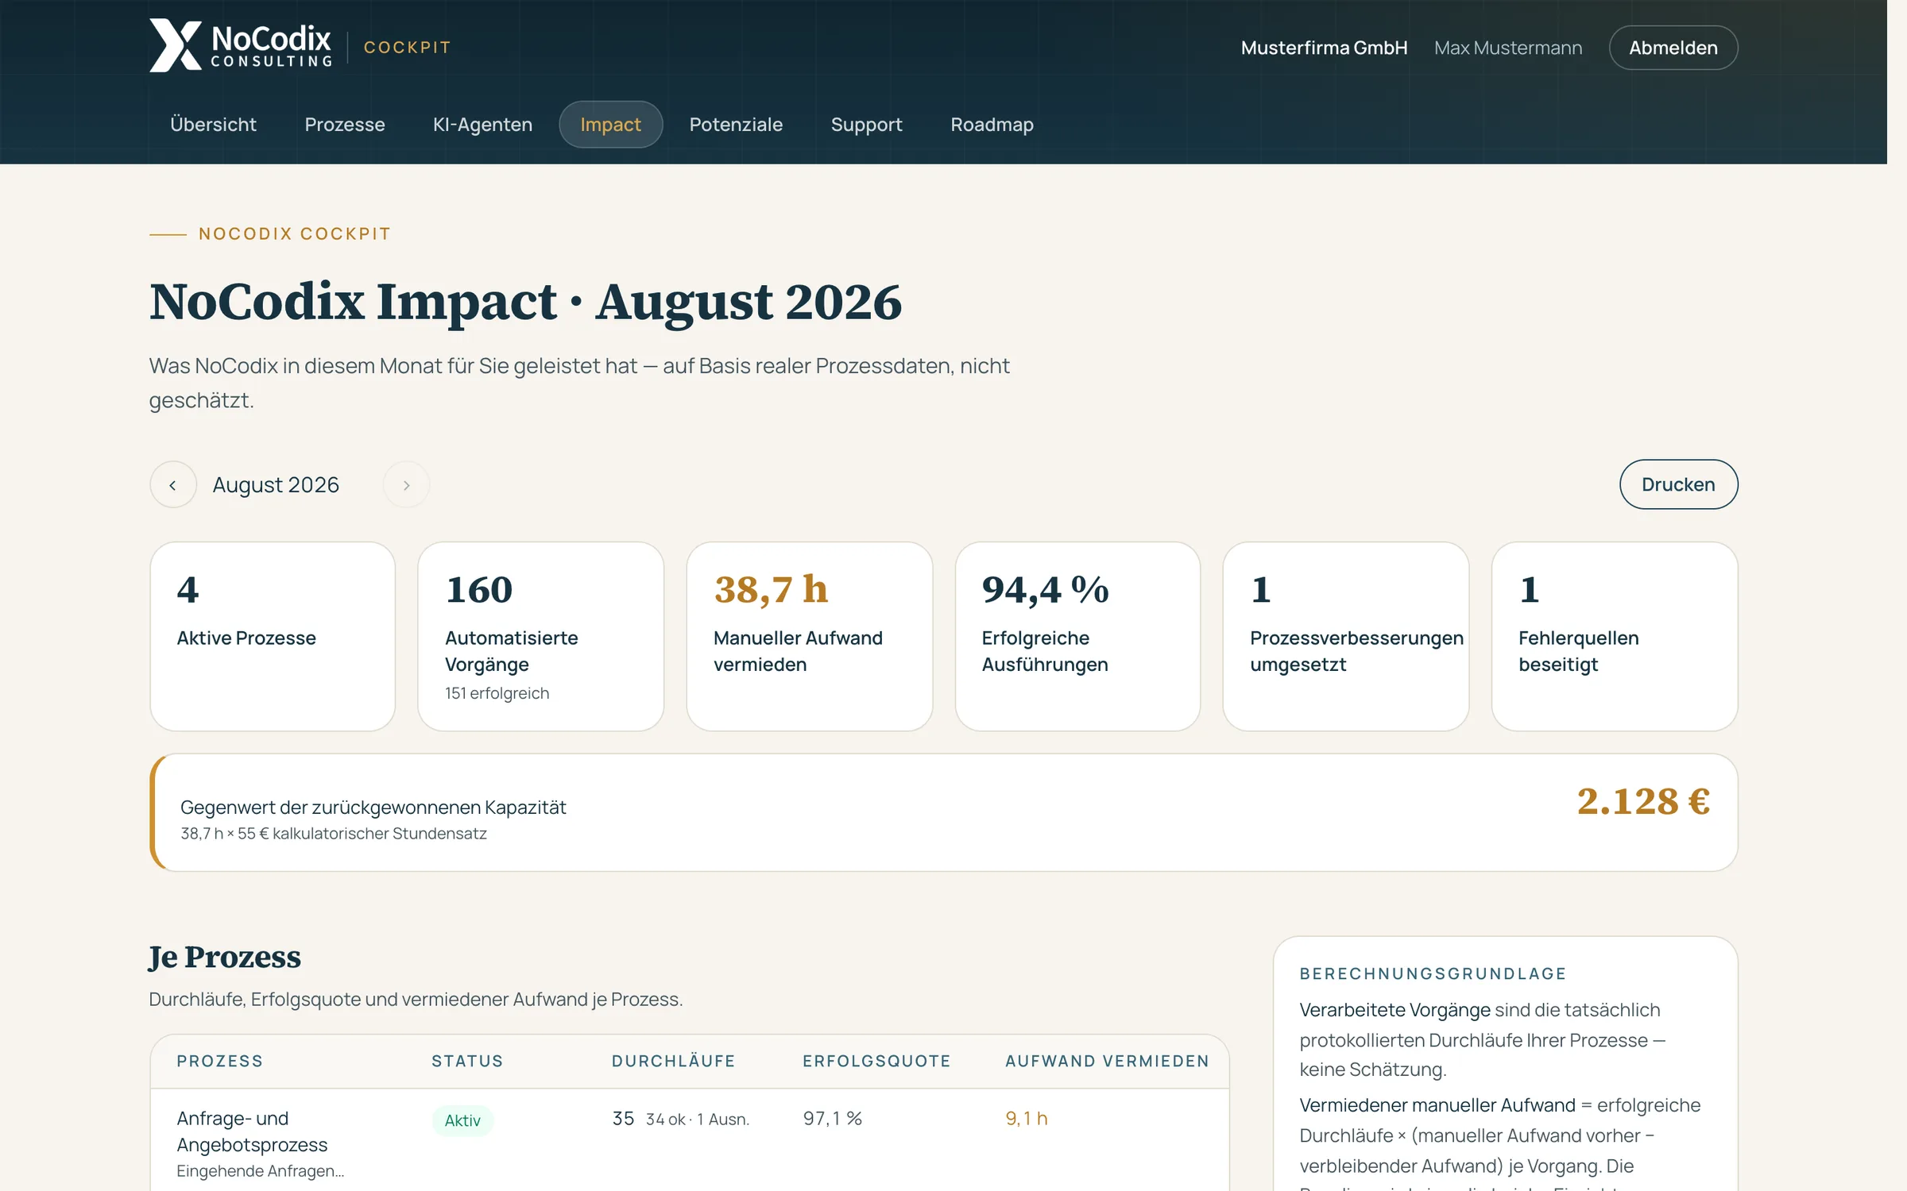
Task: Click Gegenwert der zurückgewonnenen Kapazität label
Action: click(x=373, y=807)
